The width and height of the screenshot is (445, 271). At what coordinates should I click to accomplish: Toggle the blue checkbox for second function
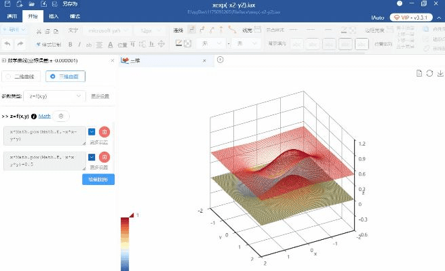92,157
